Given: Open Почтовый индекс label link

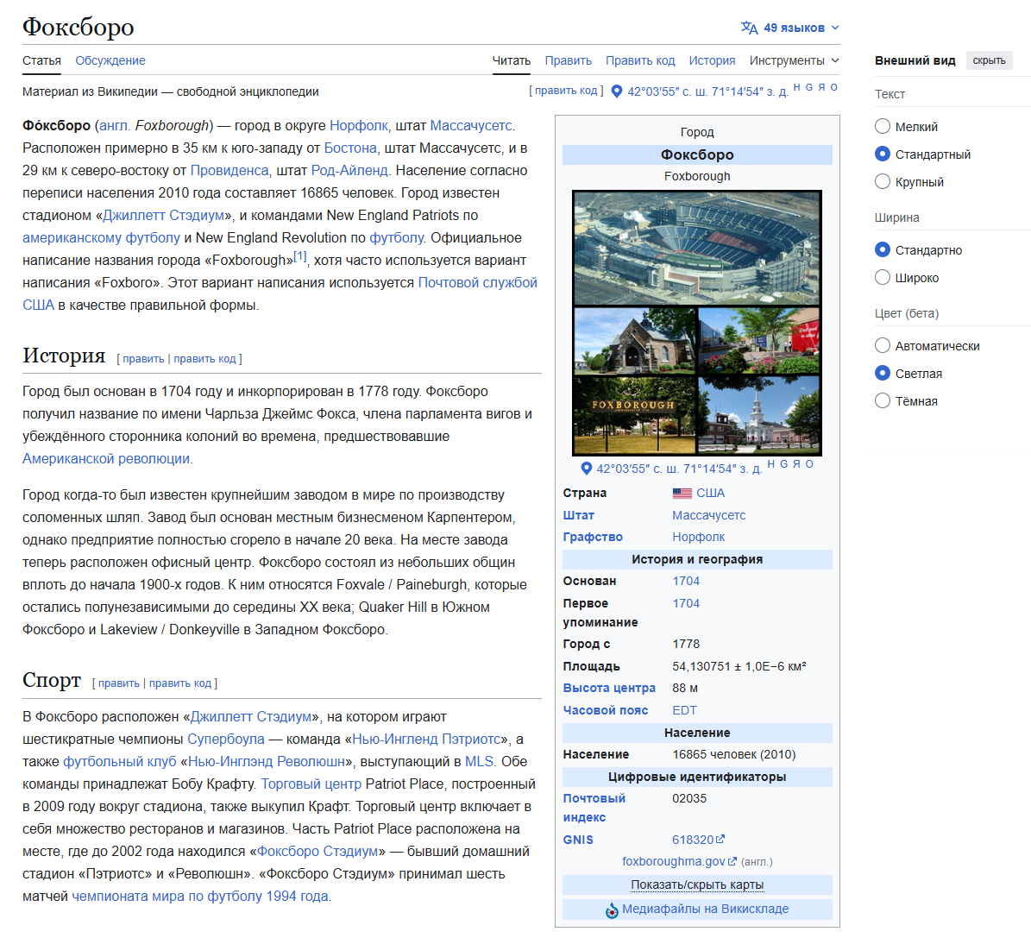Looking at the screenshot, I should [594, 808].
